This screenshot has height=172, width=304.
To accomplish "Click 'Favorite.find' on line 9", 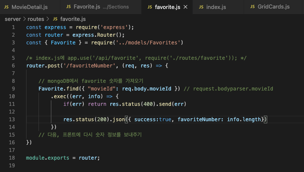I will pyautogui.click(x=58, y=89).
